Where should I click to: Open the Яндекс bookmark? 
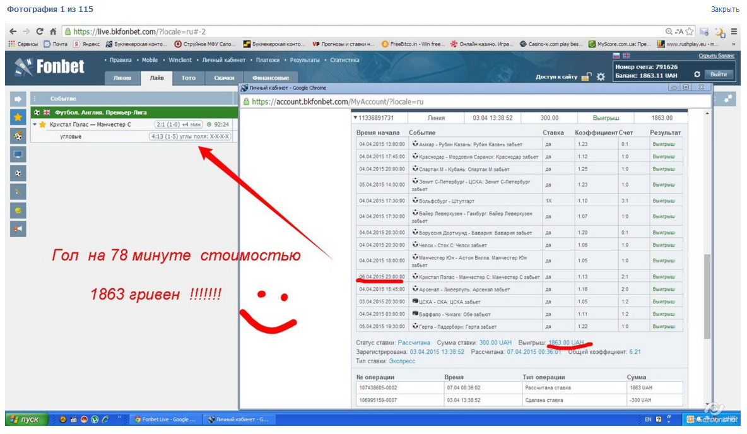tap(86, 44)
